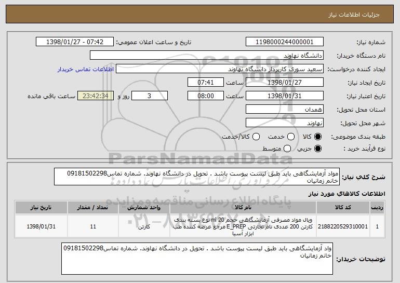Click the city field نهاوند
Viewport: 400px width, 283px height.
(x=285, y=123)
